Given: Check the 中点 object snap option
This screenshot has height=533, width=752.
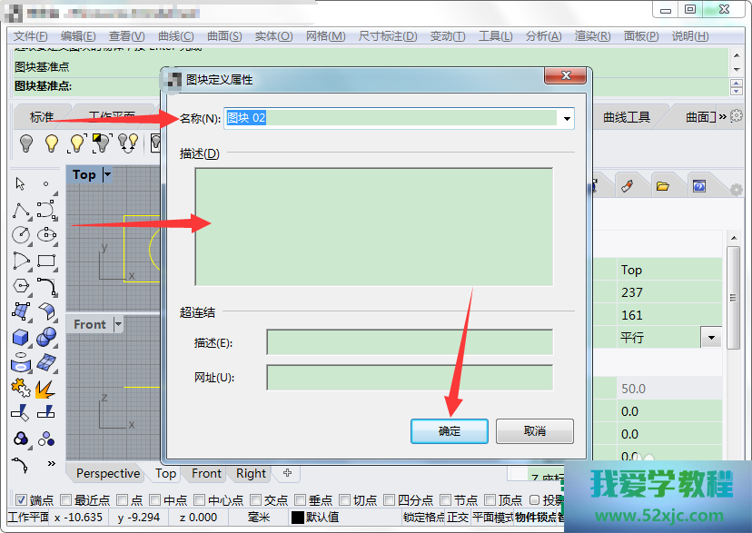Looking at the screenshot, I should (154, 499).
